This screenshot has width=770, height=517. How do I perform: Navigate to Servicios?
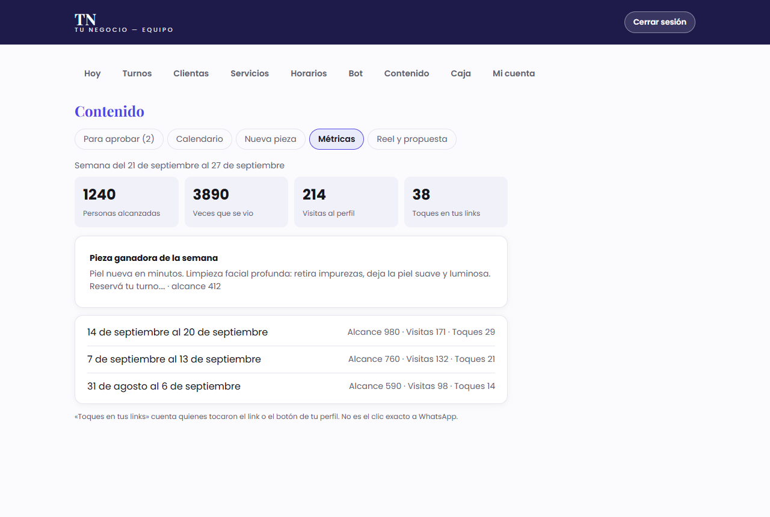(x=250, y=73)
